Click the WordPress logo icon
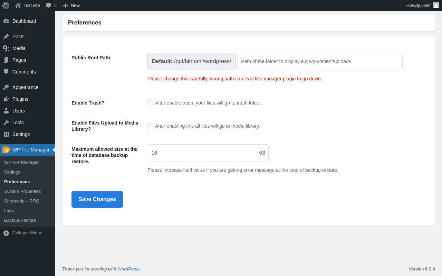 tap(6, 6)
